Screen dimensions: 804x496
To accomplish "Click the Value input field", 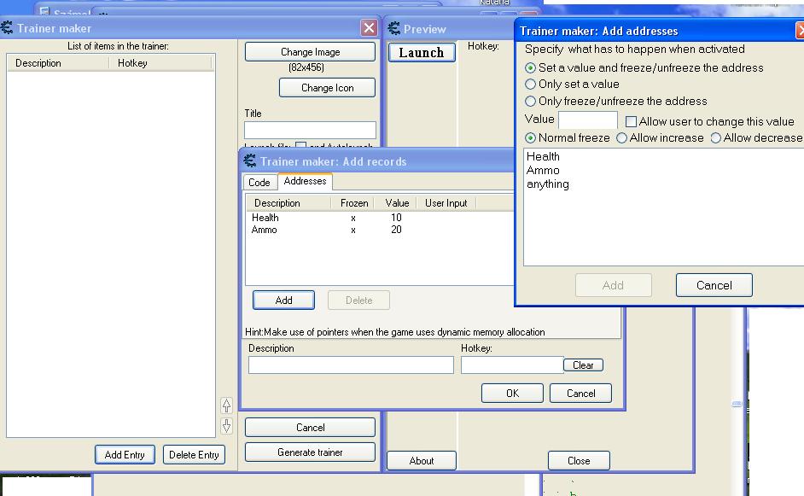I will pos(587,120).
